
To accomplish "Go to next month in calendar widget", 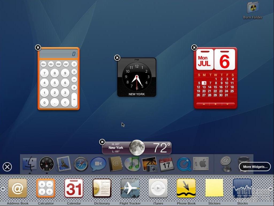I will click(227, 104).
